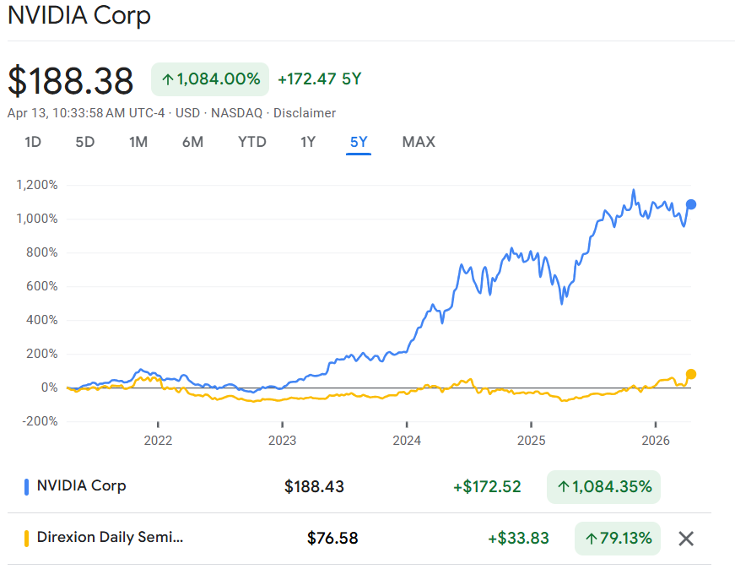735x569 pixels.
Task: Click the 79.13% badge in Direxion row
Action: tap(618, 539)
